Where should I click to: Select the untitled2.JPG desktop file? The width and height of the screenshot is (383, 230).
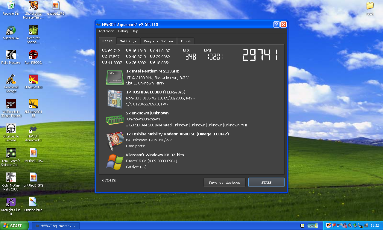pyautogui.click(x=33, y=155)
